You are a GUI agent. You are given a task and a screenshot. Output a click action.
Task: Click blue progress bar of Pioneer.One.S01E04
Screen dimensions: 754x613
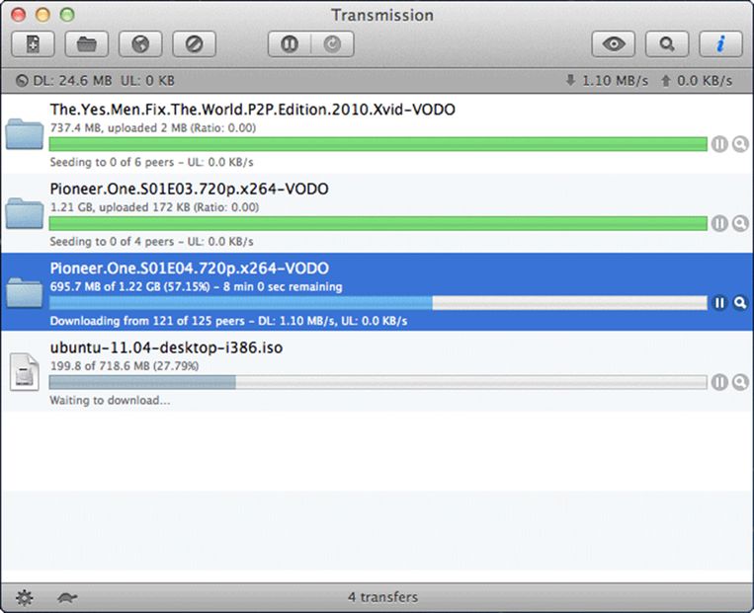377,303
